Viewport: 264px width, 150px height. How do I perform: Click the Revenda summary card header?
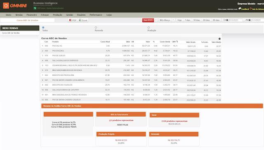click(x=174, y=134)
